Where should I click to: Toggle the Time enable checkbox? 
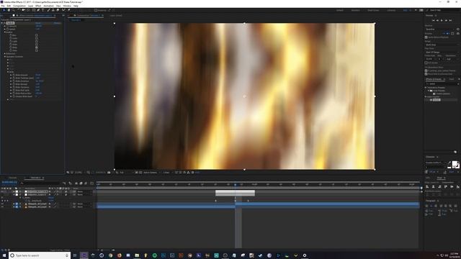click(x=37, y=50)
